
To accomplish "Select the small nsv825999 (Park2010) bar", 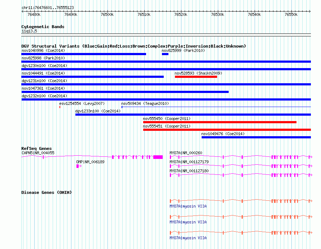I will click(165, 54).
